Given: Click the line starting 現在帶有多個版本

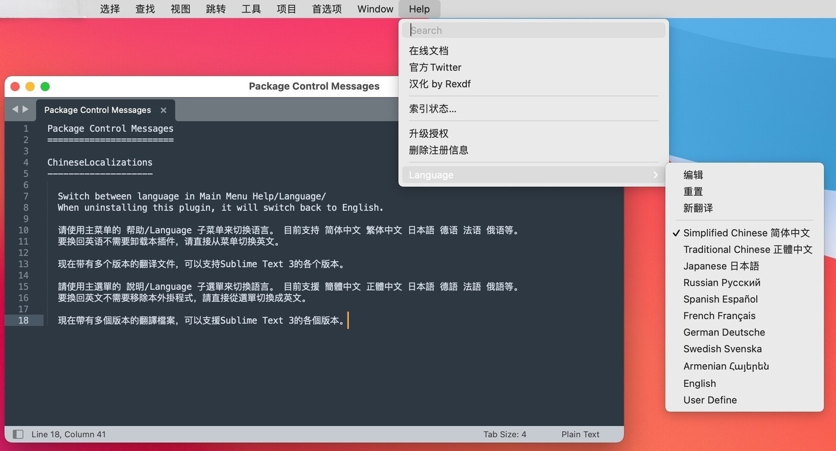Looking at the screenshot, I should click(202, 320).
